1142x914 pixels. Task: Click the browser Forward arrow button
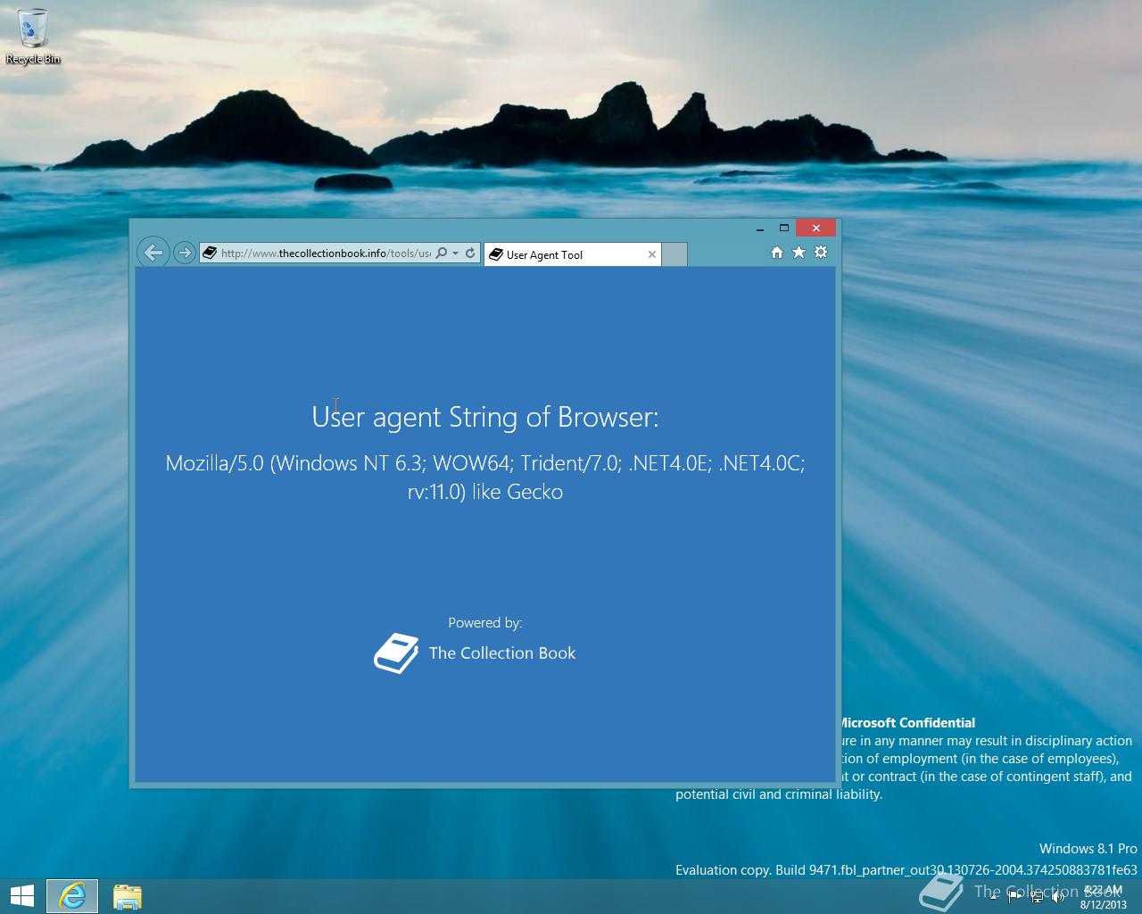pyautogui.click(x=184, y=253)
